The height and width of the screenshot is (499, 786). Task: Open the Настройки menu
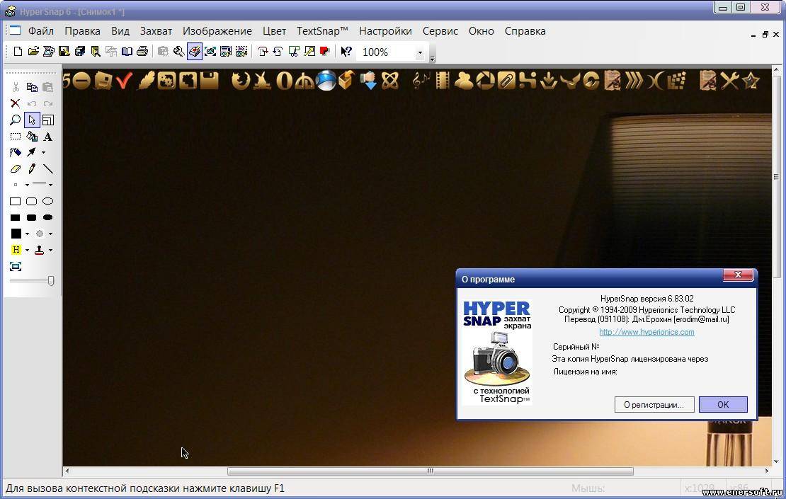pyautogui.click(x=385, y=31)
